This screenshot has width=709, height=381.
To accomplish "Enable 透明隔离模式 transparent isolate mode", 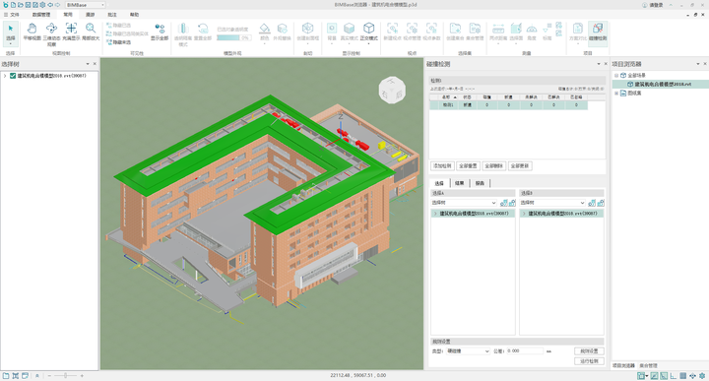I will (x=183, y=33).
